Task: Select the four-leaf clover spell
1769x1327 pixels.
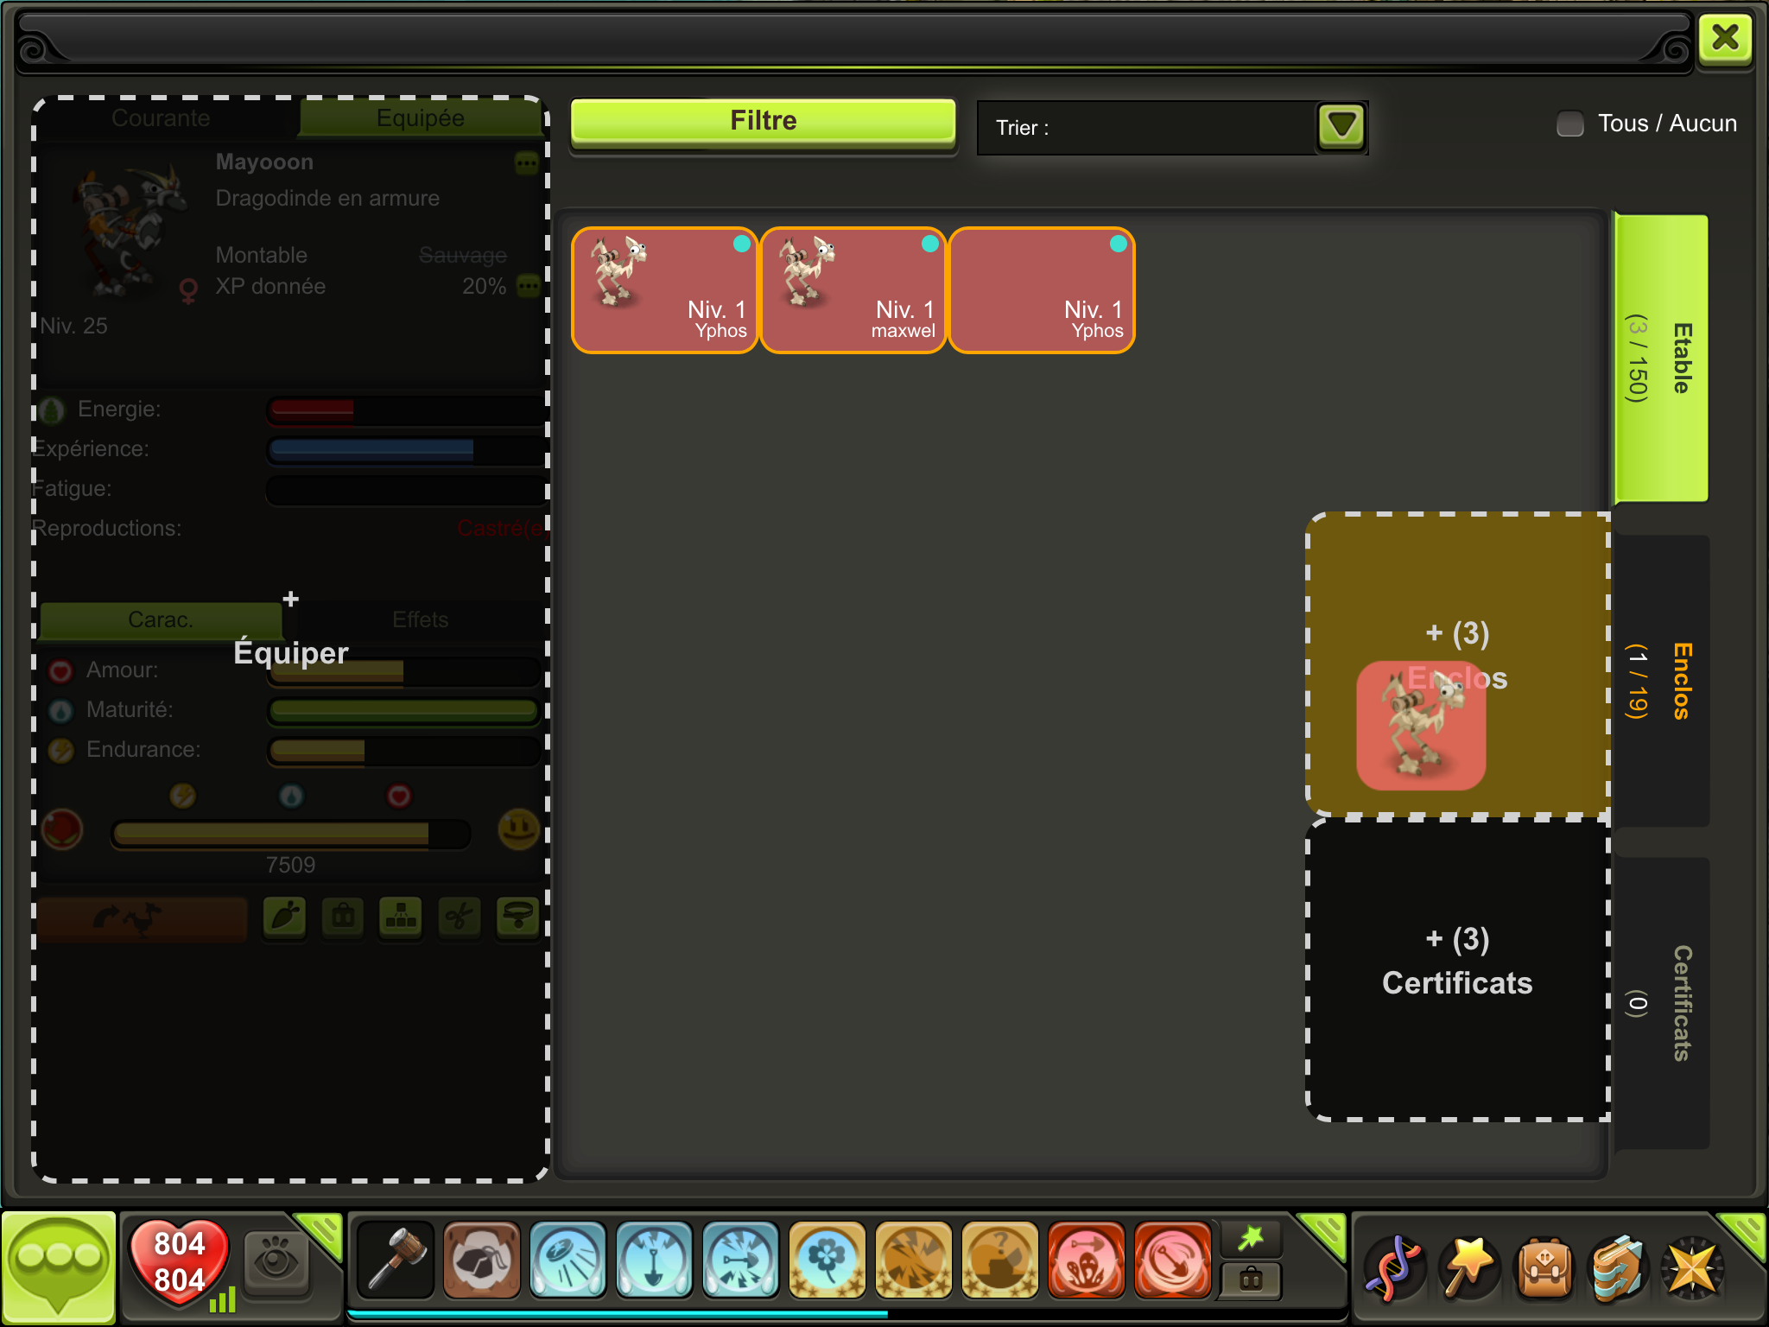Action: pos(826,1260)
